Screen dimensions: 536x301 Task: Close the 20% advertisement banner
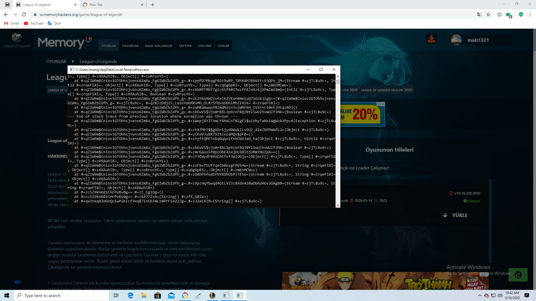383,104
